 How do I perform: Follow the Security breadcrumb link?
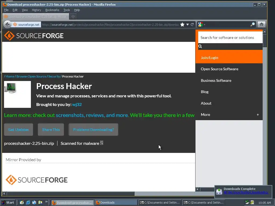[x=54, y=76]
